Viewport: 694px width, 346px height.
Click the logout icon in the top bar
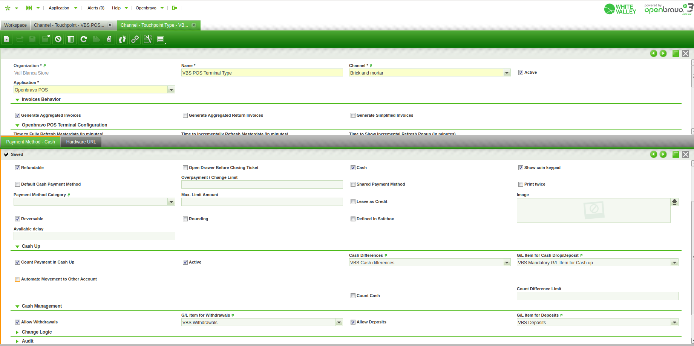pos(174,8)
